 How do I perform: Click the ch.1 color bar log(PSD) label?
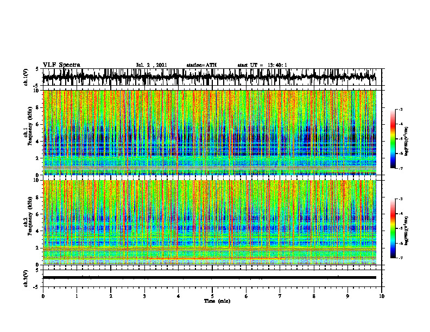407,142
